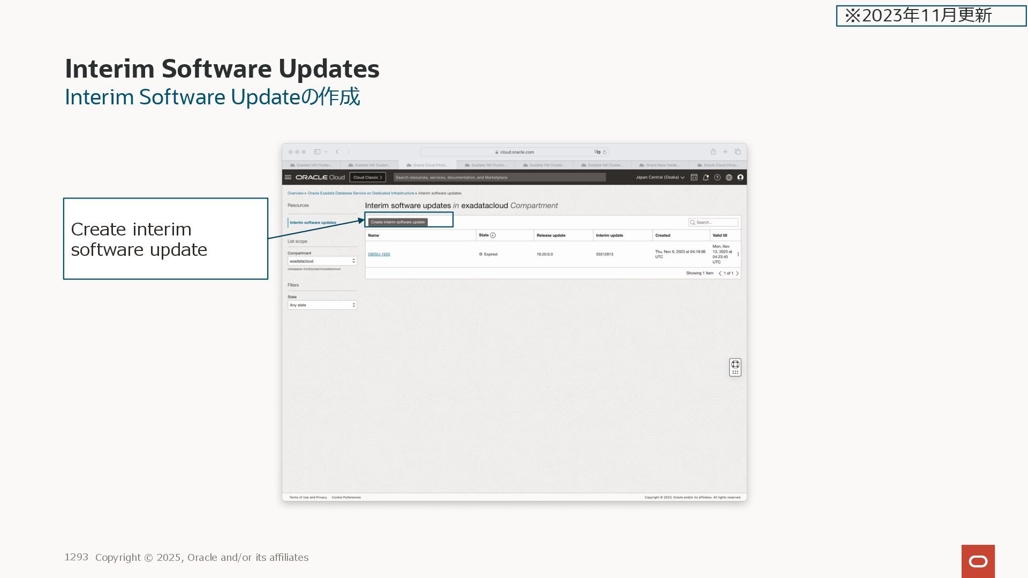Toggle the browser sidebar panel icon
Screen dimensions: 1028x578
317,152
